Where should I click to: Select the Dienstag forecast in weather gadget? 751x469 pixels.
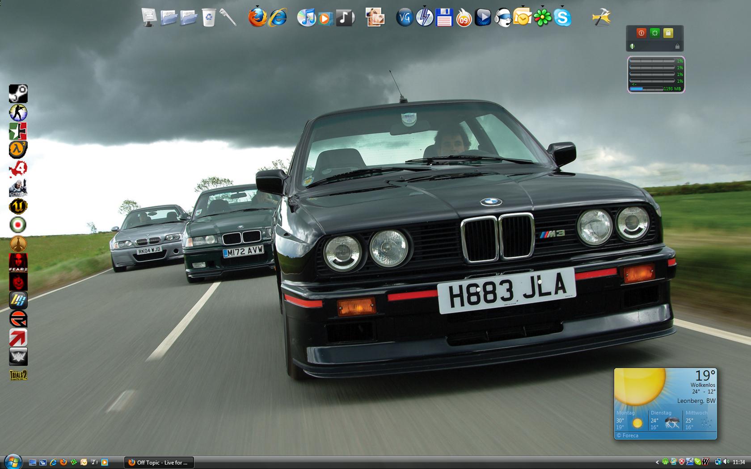tap(666, 420)
